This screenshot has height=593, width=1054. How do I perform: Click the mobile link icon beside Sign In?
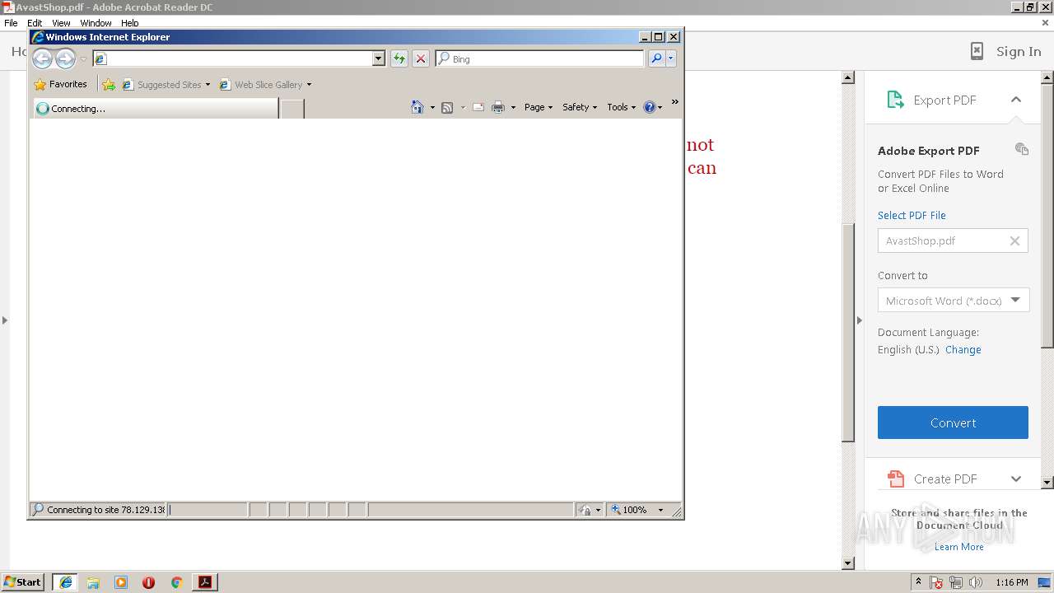point(977,51)
